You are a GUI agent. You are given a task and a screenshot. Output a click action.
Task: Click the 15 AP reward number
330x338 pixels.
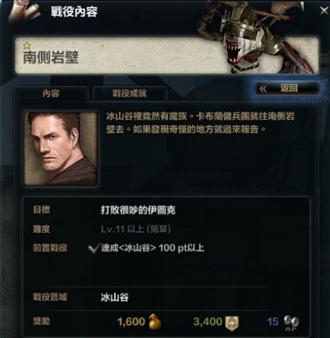273,322
